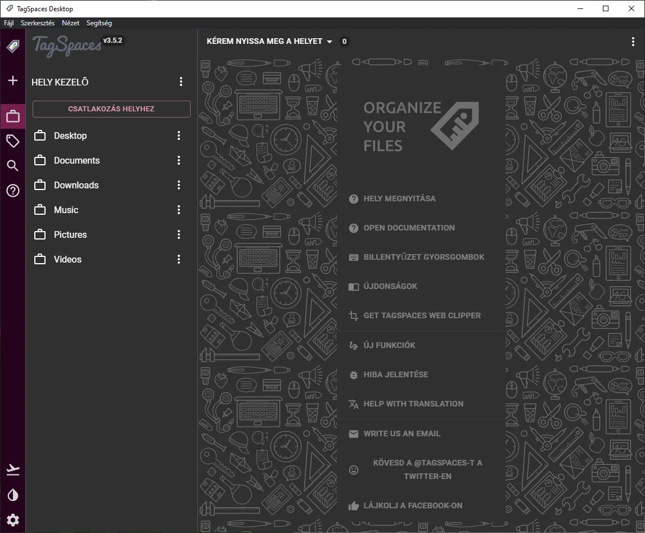Click ÚJ FUNKCIÓK entry
This screenshot has height=533, width=645.
pyautogui.click(x=390, y=345)
